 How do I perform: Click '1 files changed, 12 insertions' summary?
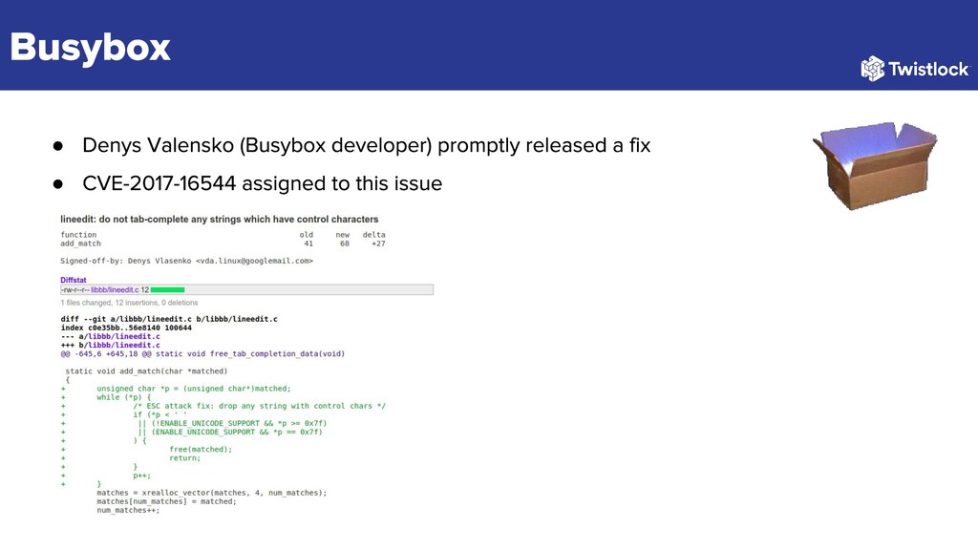[129, 303]
